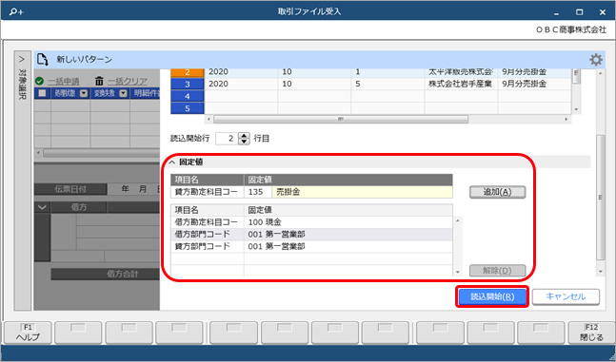The width and height of the screenshot is (616, 362).
Task: Click the 売掛金 fixed value name field
Action: click(x=362, y=192)
